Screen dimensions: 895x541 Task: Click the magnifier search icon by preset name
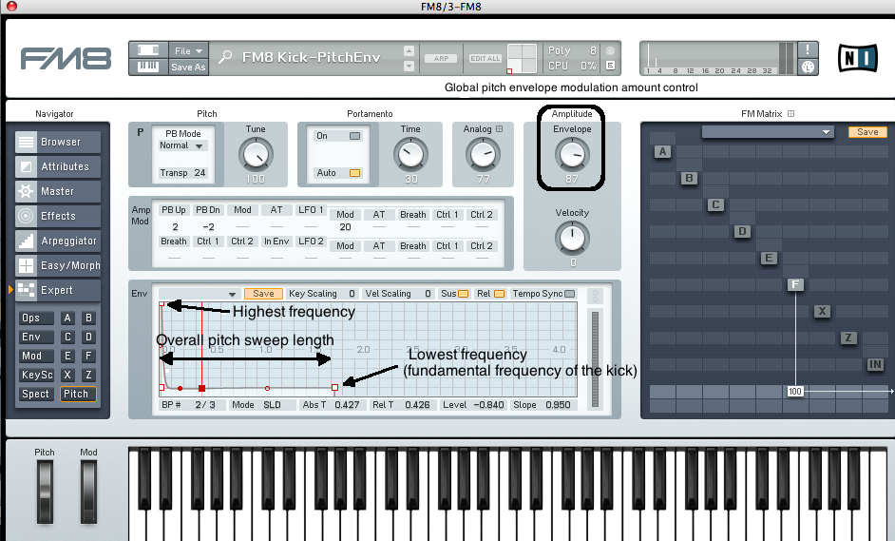pos(225,57)
